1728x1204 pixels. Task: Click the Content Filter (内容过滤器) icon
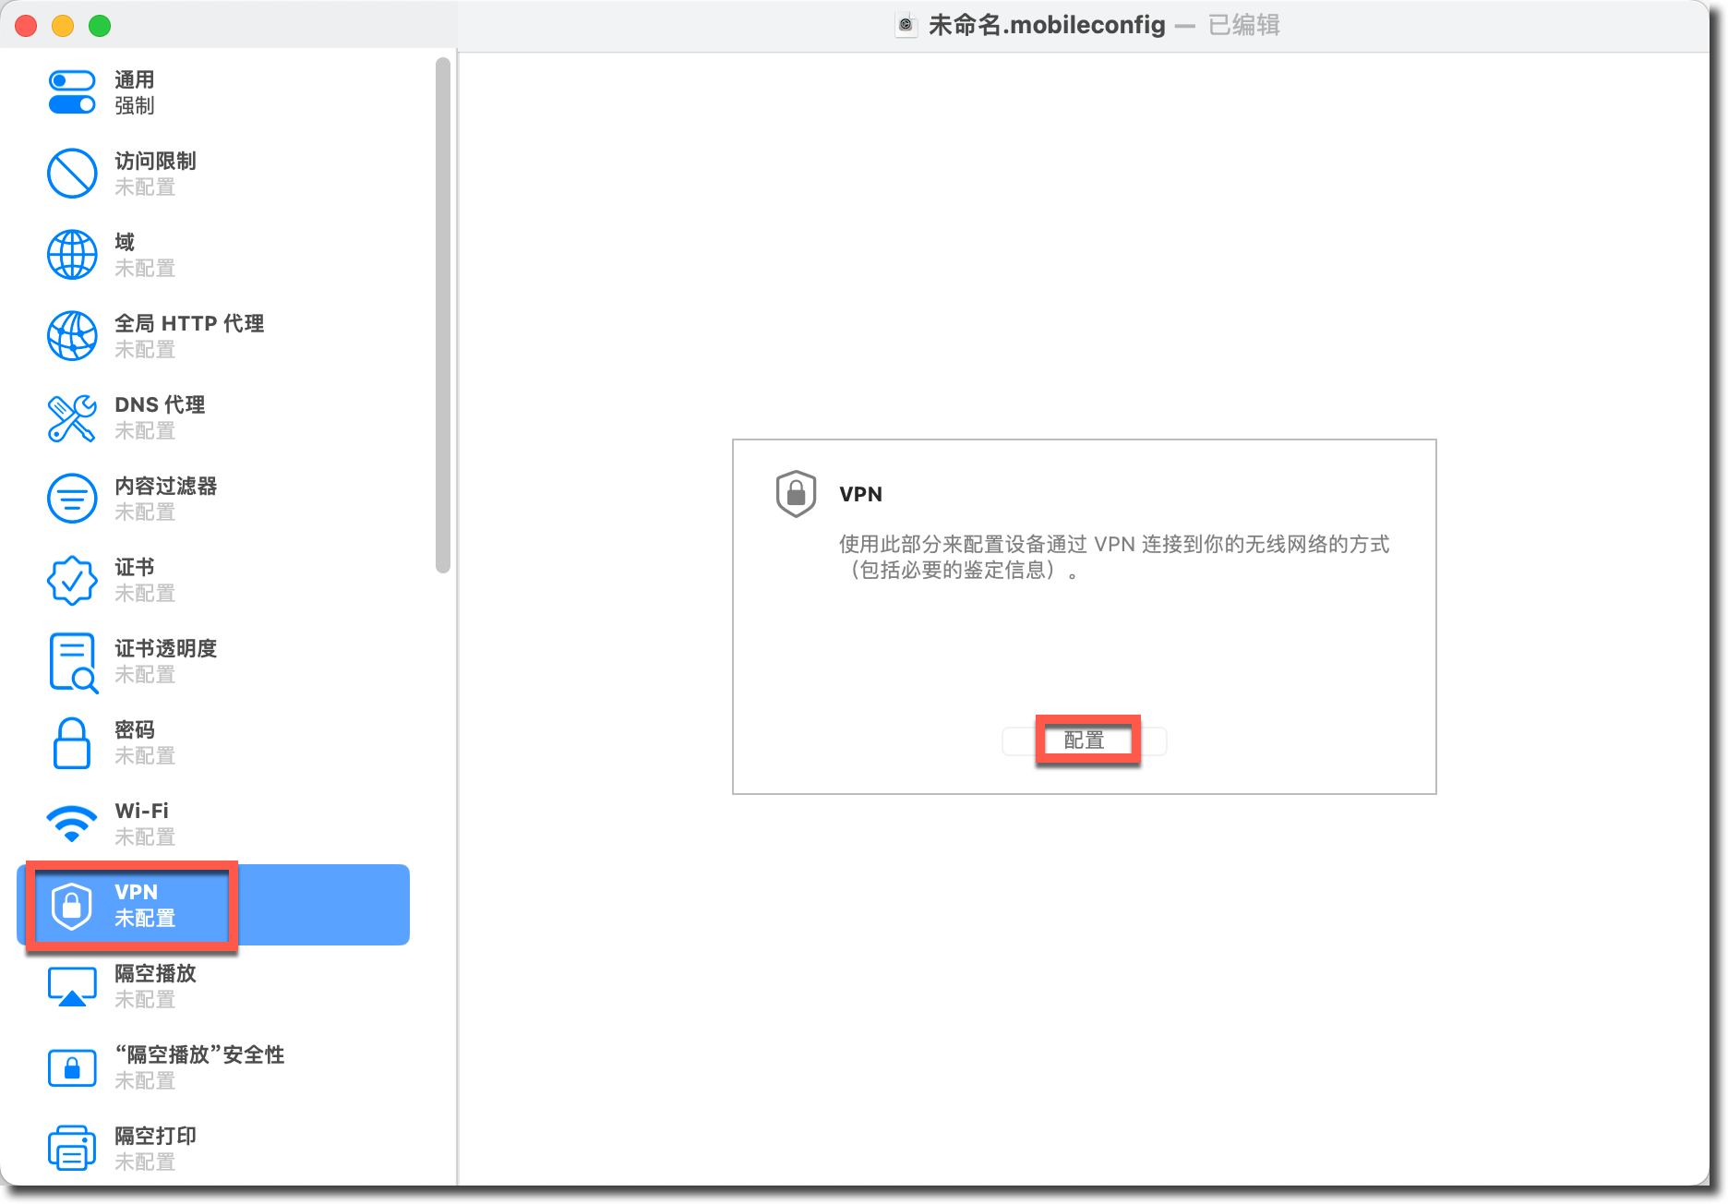point(72,499)
